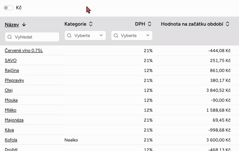Click the Název column header
This screenshot has width=239, height=151.
(x=12, y=25)
